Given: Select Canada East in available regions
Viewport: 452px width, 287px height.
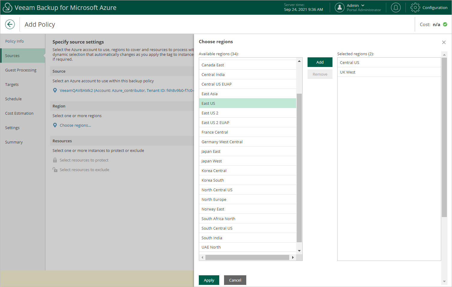Looking at the screenshot, I should (x=248, y=65).
